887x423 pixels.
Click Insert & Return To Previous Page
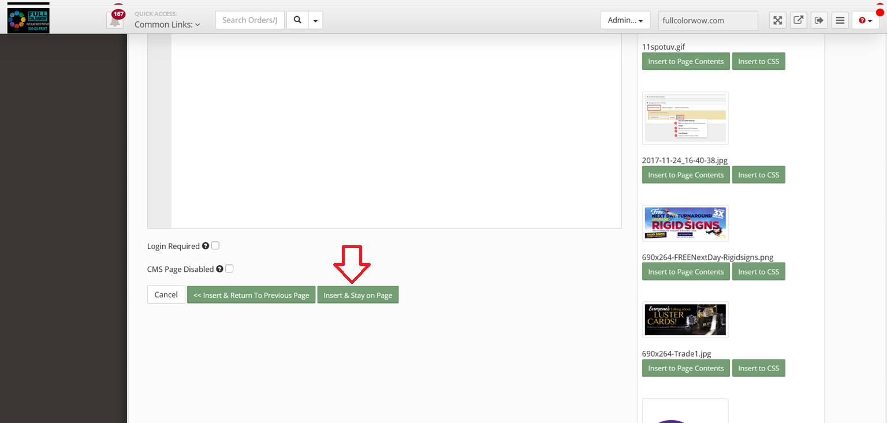(251, 295)
